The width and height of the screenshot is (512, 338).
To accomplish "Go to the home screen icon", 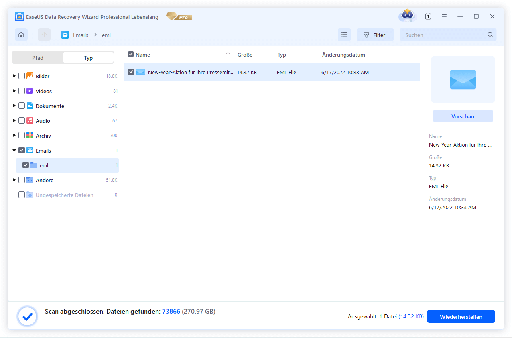I will coord(21,35).
